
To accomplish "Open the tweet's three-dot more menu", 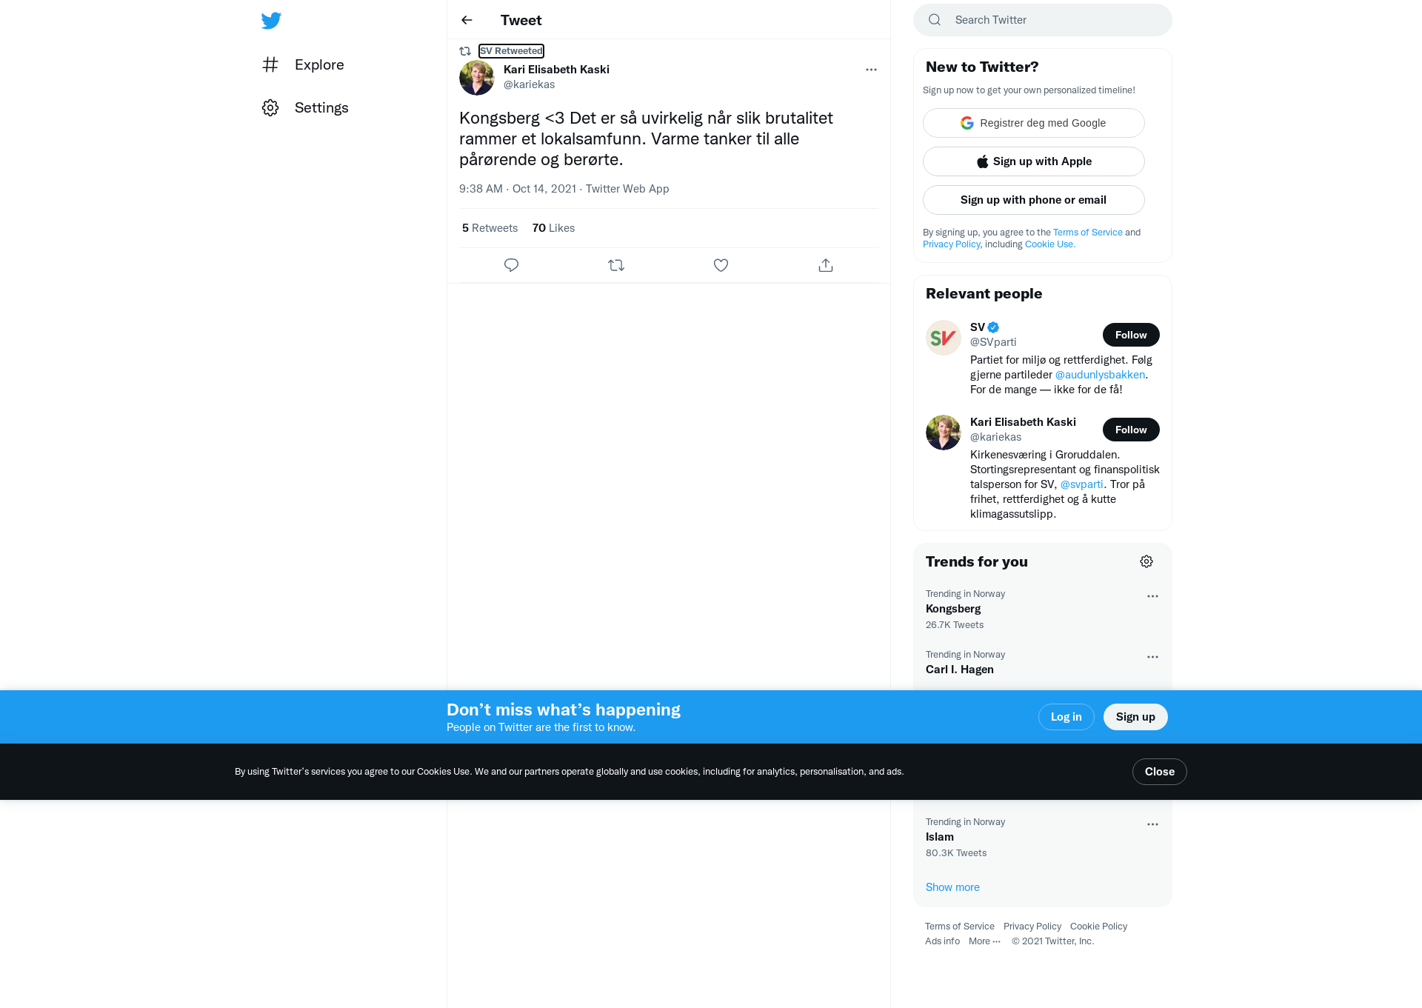I will click(871, 70).
